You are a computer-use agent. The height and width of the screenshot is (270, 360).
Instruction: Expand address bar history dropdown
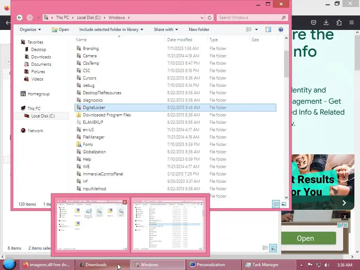[201, 18]
